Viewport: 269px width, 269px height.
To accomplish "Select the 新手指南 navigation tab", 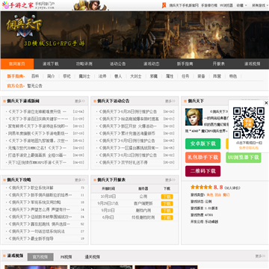I will pyautogui.click(x=185, y=64).
